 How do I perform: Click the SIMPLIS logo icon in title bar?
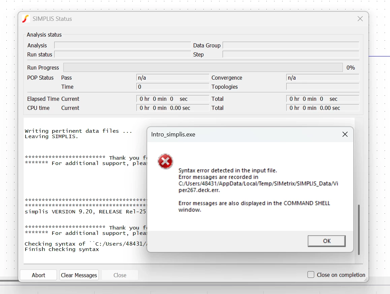click(26, 19)
